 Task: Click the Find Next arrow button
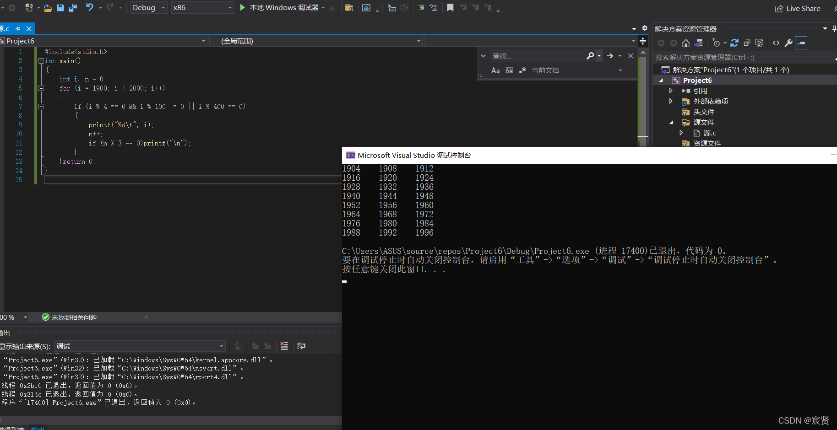[610, 56]
